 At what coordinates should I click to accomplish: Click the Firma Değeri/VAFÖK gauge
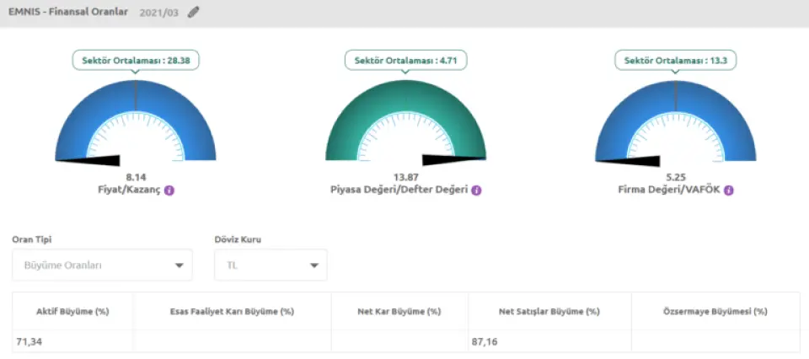pyautogui.click(x=675, y=110)
